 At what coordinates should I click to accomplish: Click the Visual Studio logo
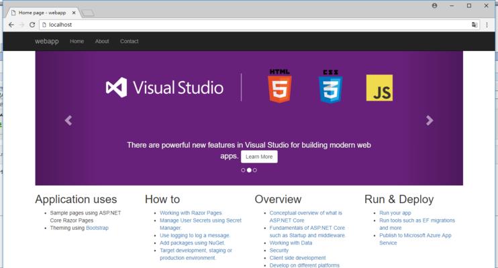coord(164,88)
